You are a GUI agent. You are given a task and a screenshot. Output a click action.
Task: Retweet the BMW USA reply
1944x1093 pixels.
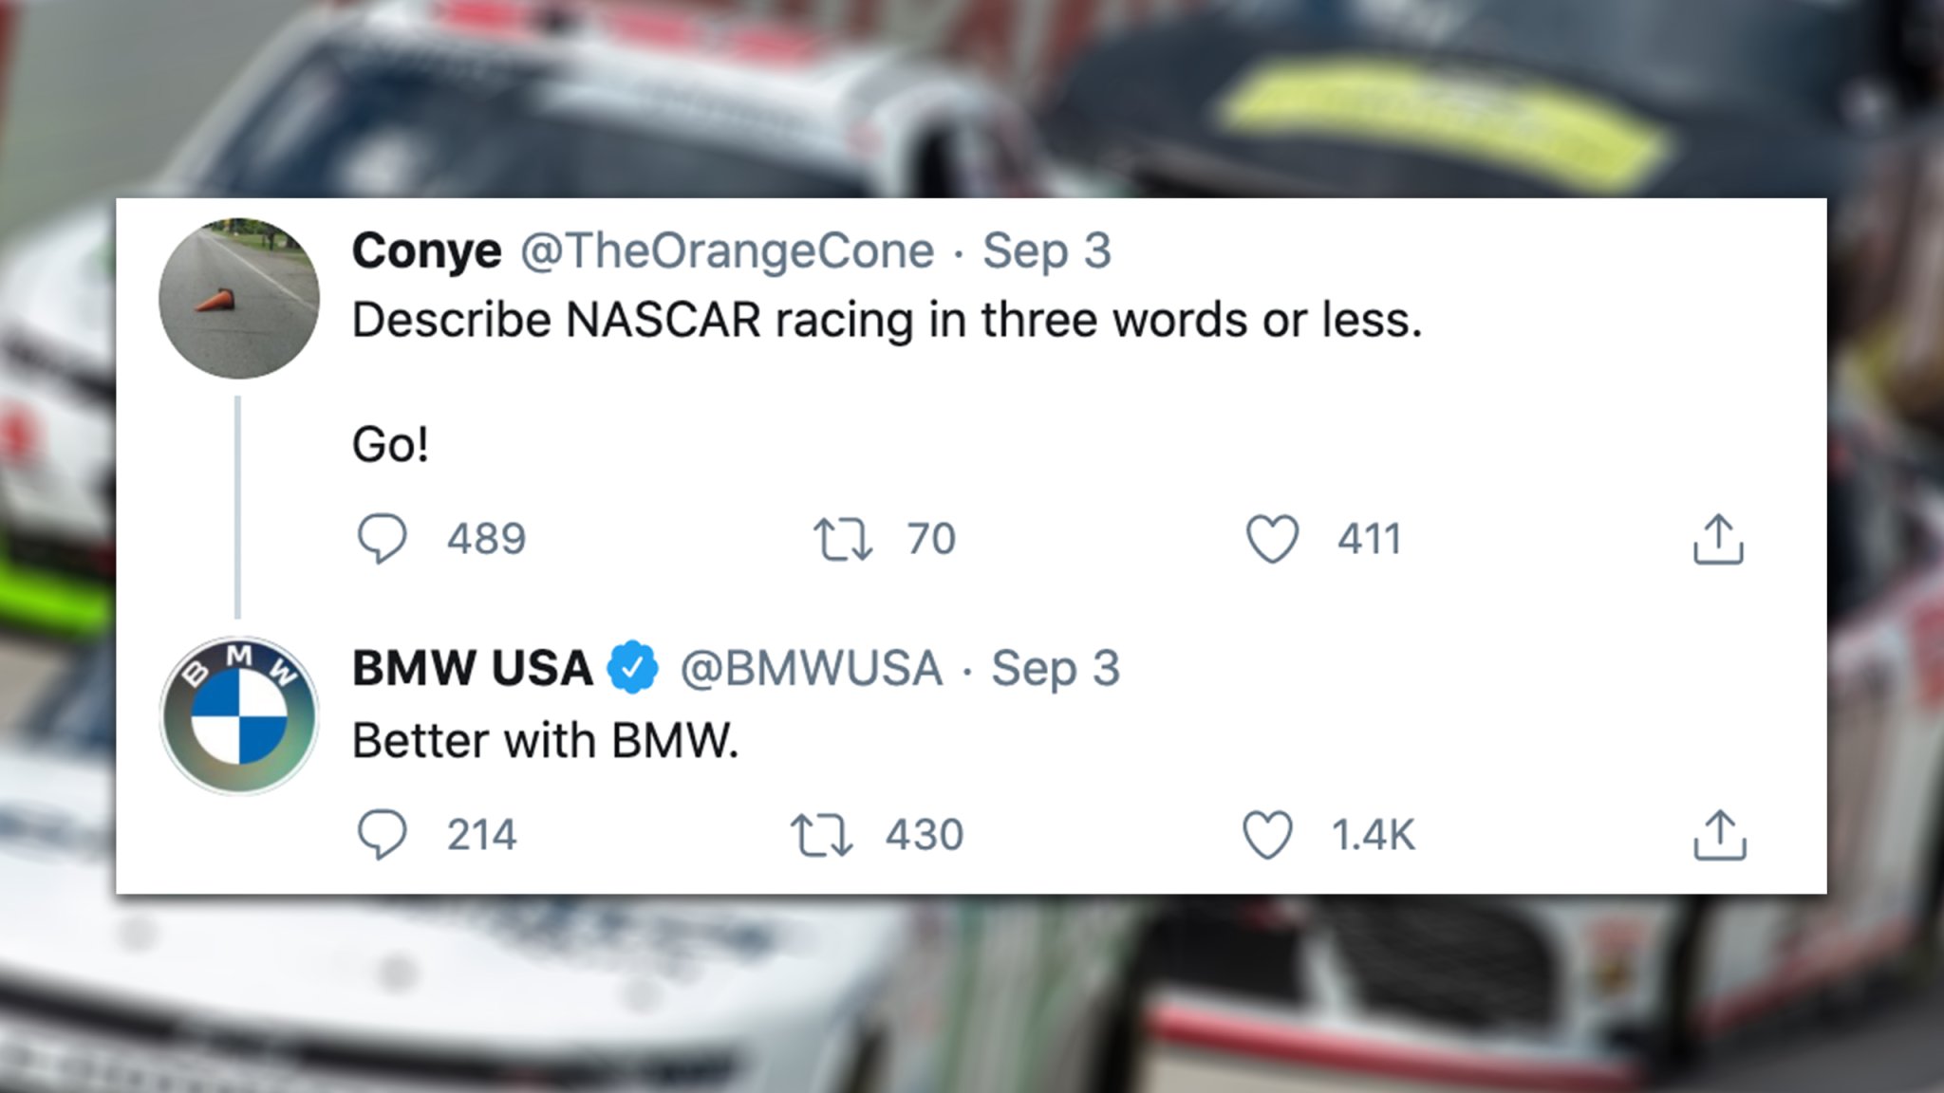[x=821, y=835]
